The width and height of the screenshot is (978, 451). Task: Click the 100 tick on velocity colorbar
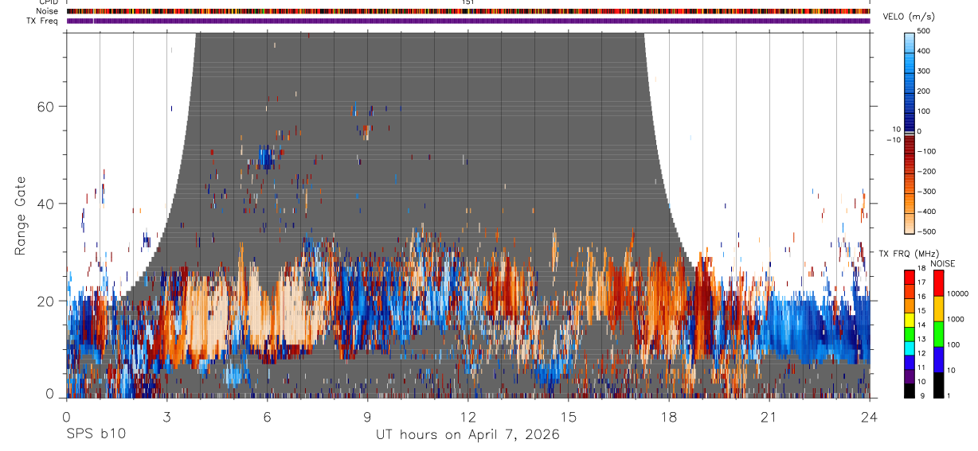(x=924, y=111)
